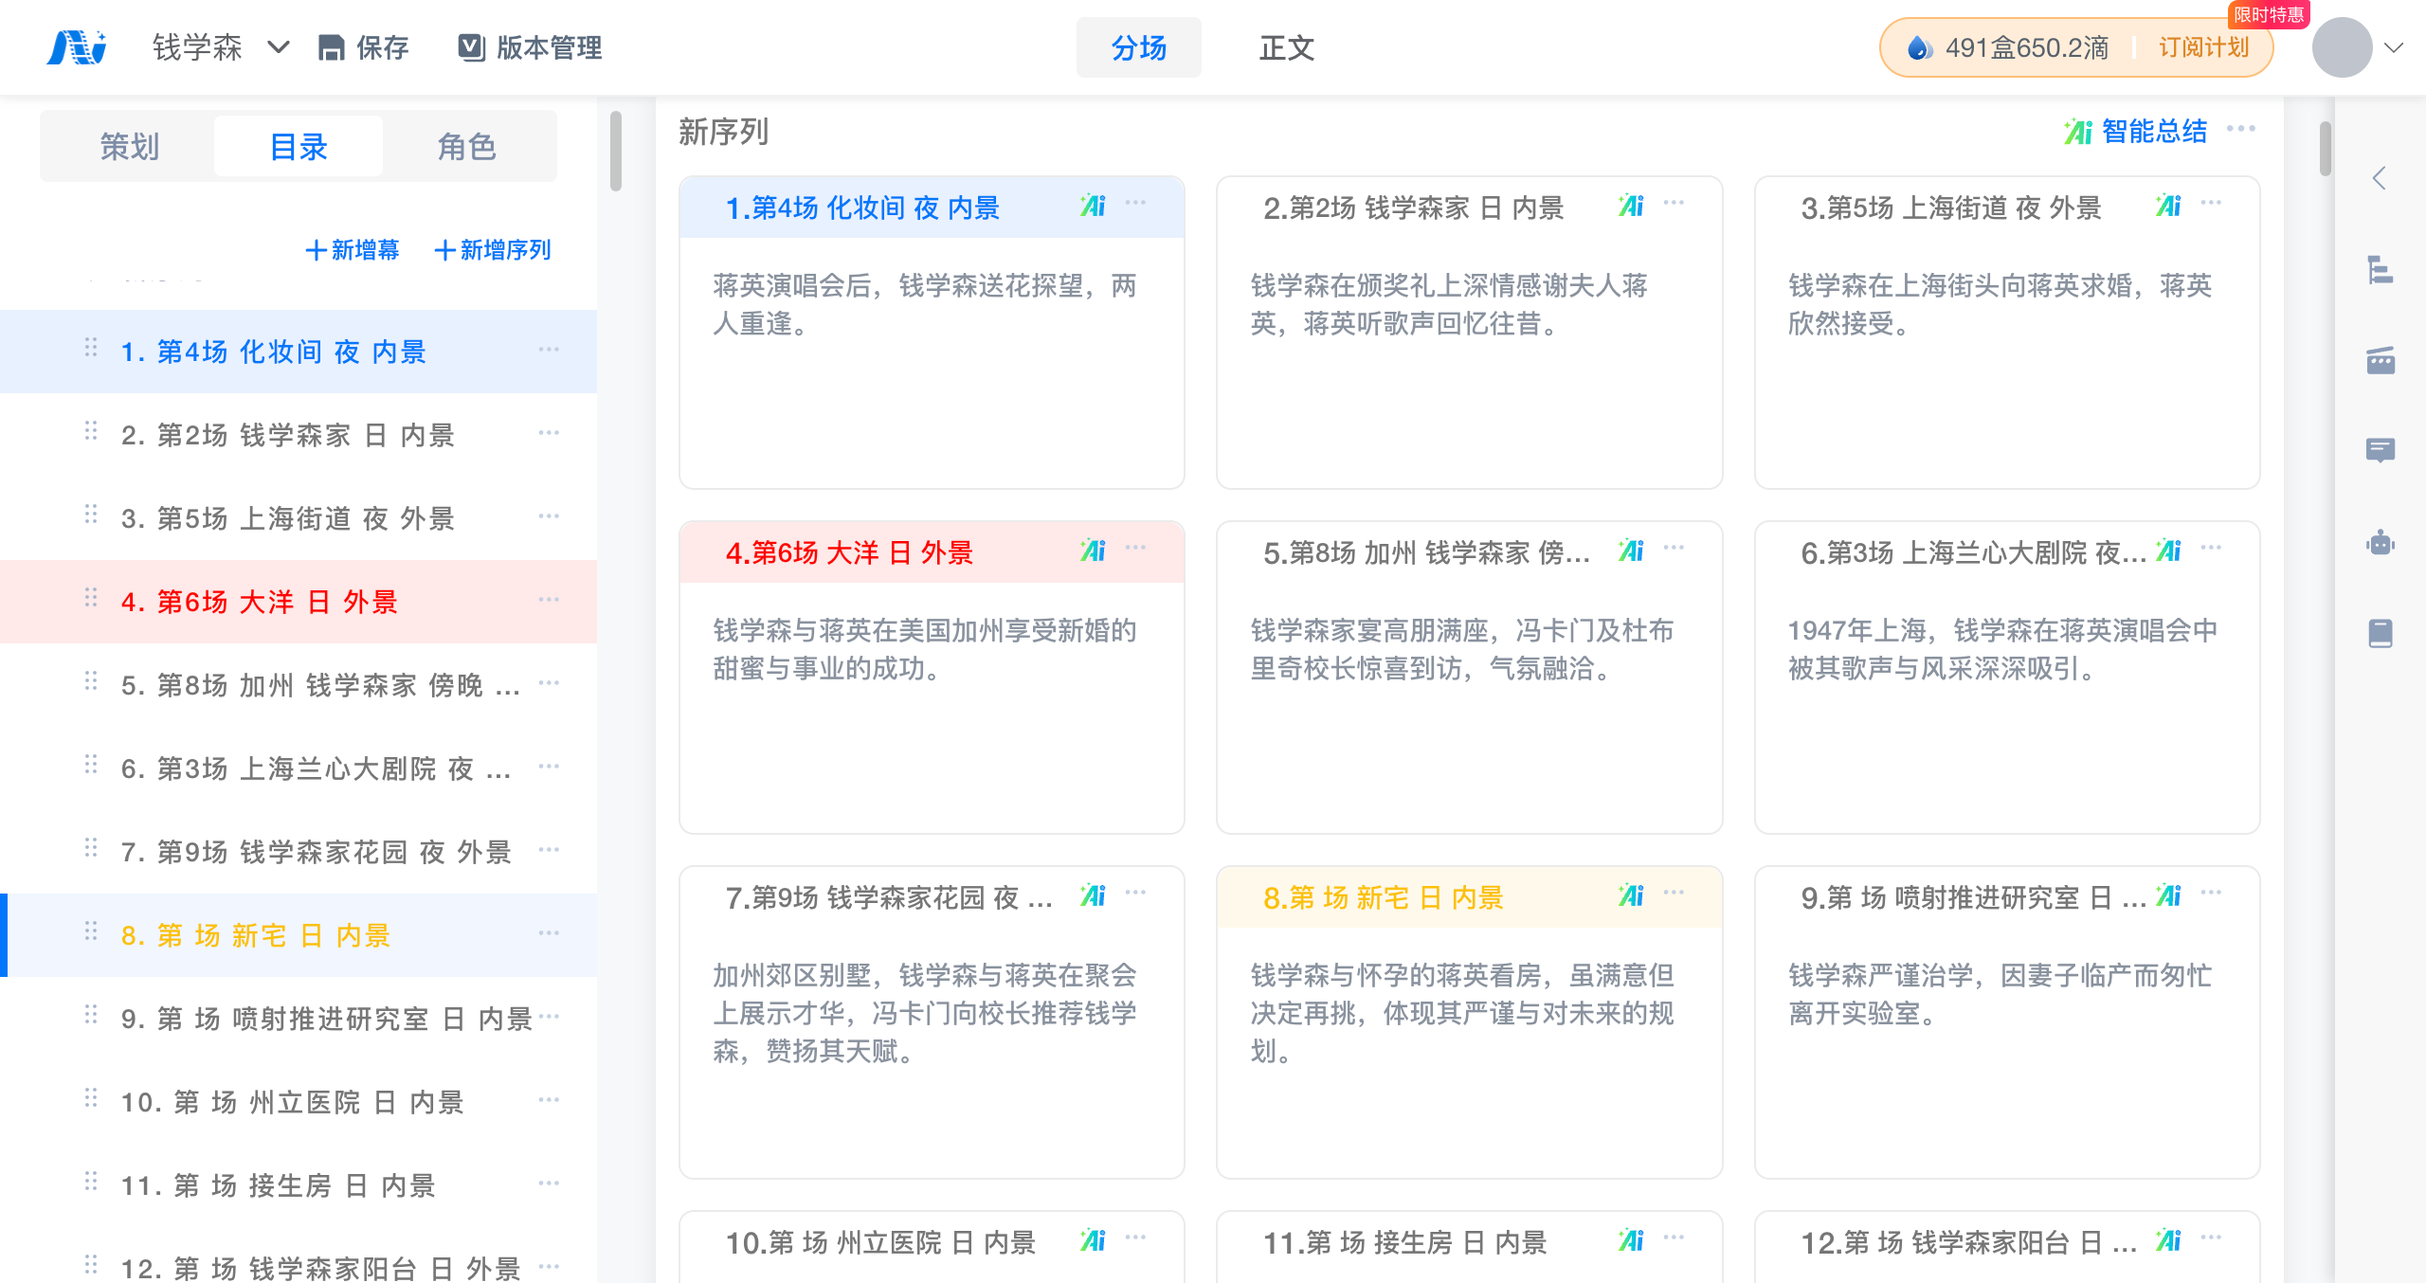This screenshot has width=2426, height=1283.
Task: Open the comment icon in right sidebar
Action: 2381,450
